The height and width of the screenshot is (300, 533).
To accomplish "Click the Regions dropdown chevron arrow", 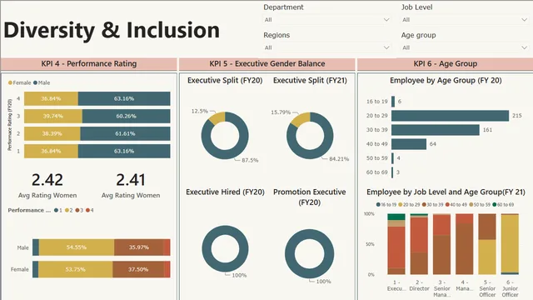I will [386, 47].
